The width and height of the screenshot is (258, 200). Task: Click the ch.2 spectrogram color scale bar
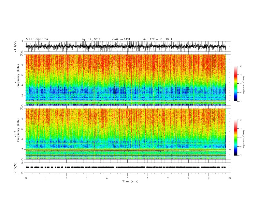tap(236, 138)
